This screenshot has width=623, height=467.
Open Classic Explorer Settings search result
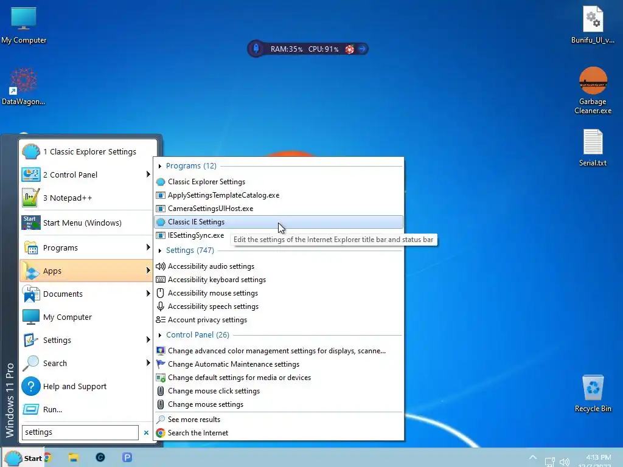[x=279, y=182]
